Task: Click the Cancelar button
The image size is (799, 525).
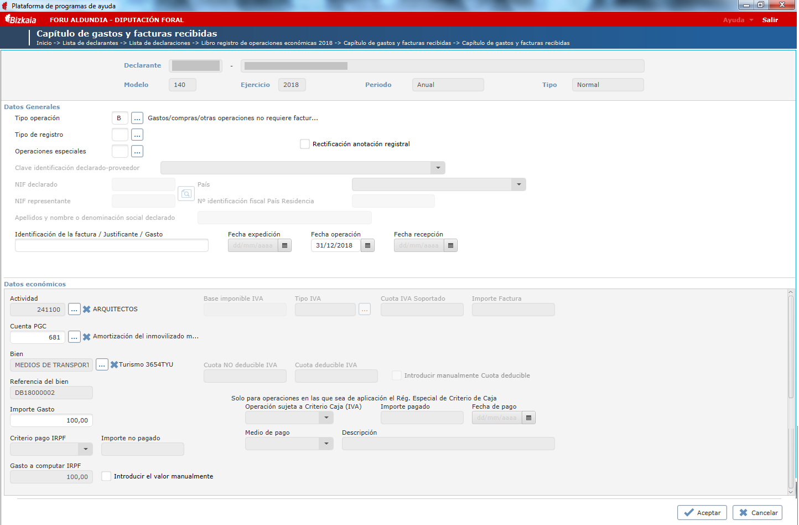Action: pos(758,513)
